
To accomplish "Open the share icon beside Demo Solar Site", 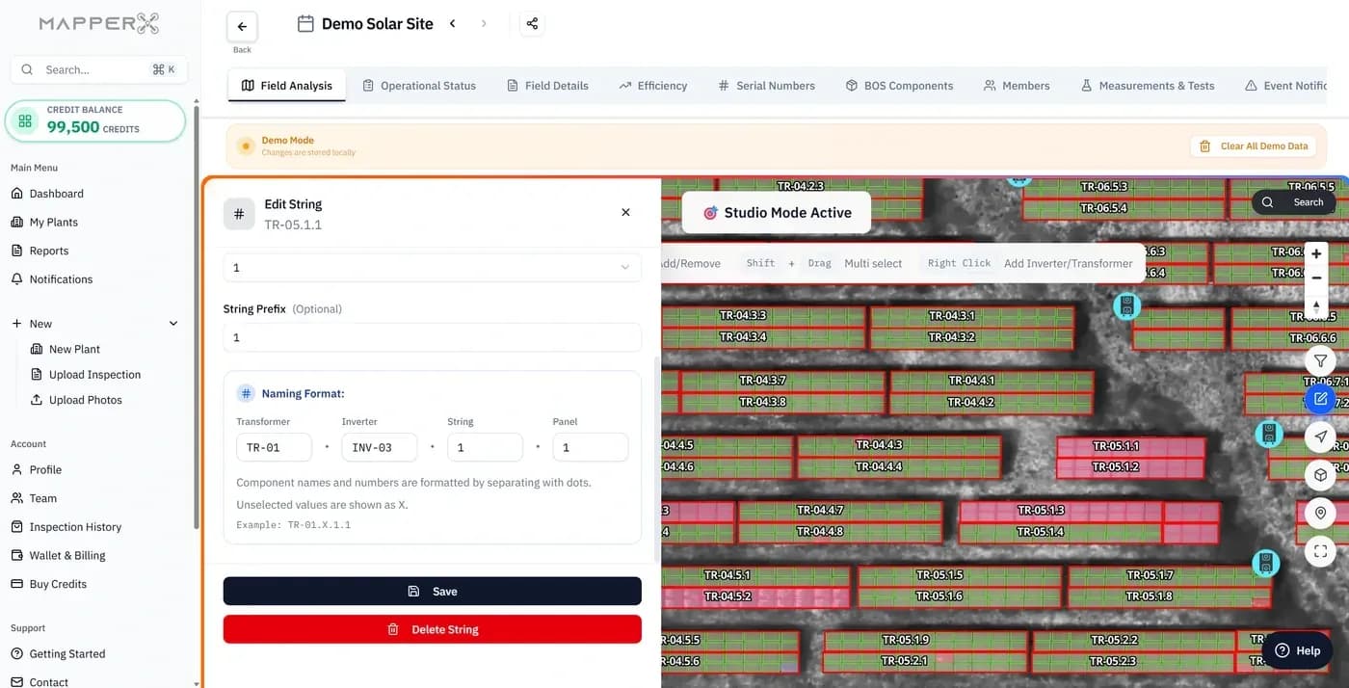I will 532,24.
